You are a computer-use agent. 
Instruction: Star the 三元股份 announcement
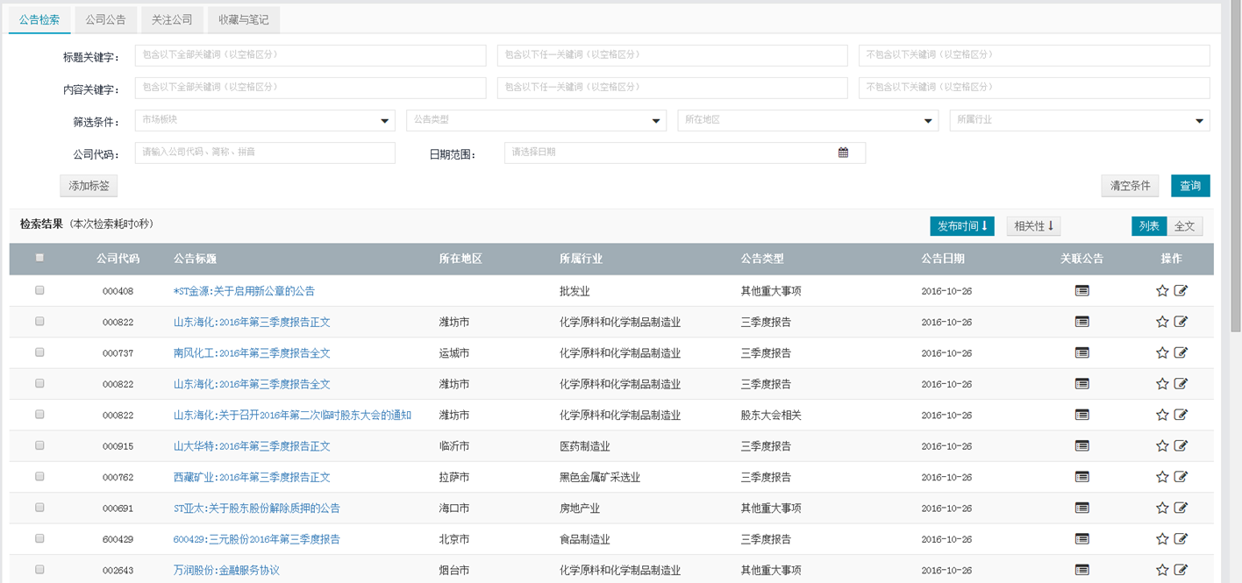tap(1162, 539)
